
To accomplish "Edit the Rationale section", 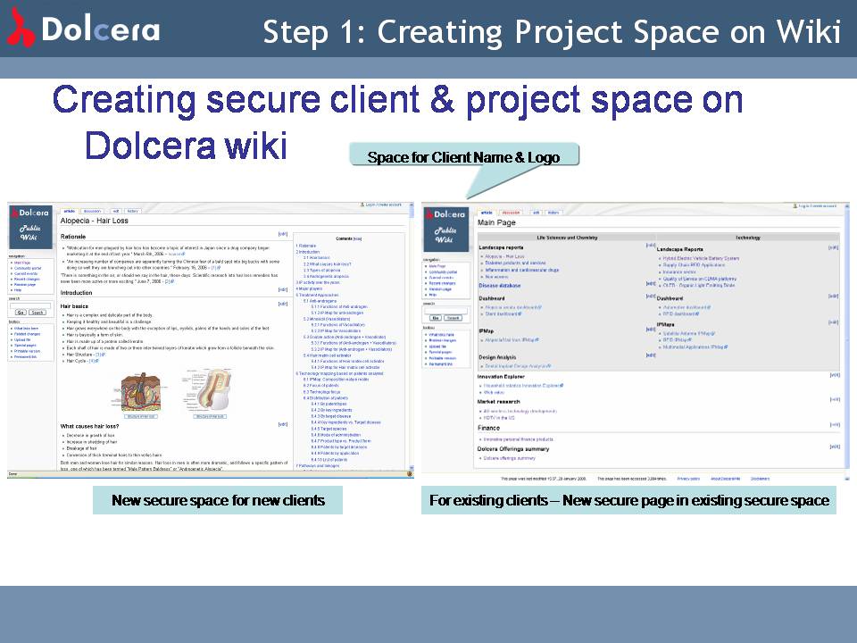I will (x=283, y=234).
